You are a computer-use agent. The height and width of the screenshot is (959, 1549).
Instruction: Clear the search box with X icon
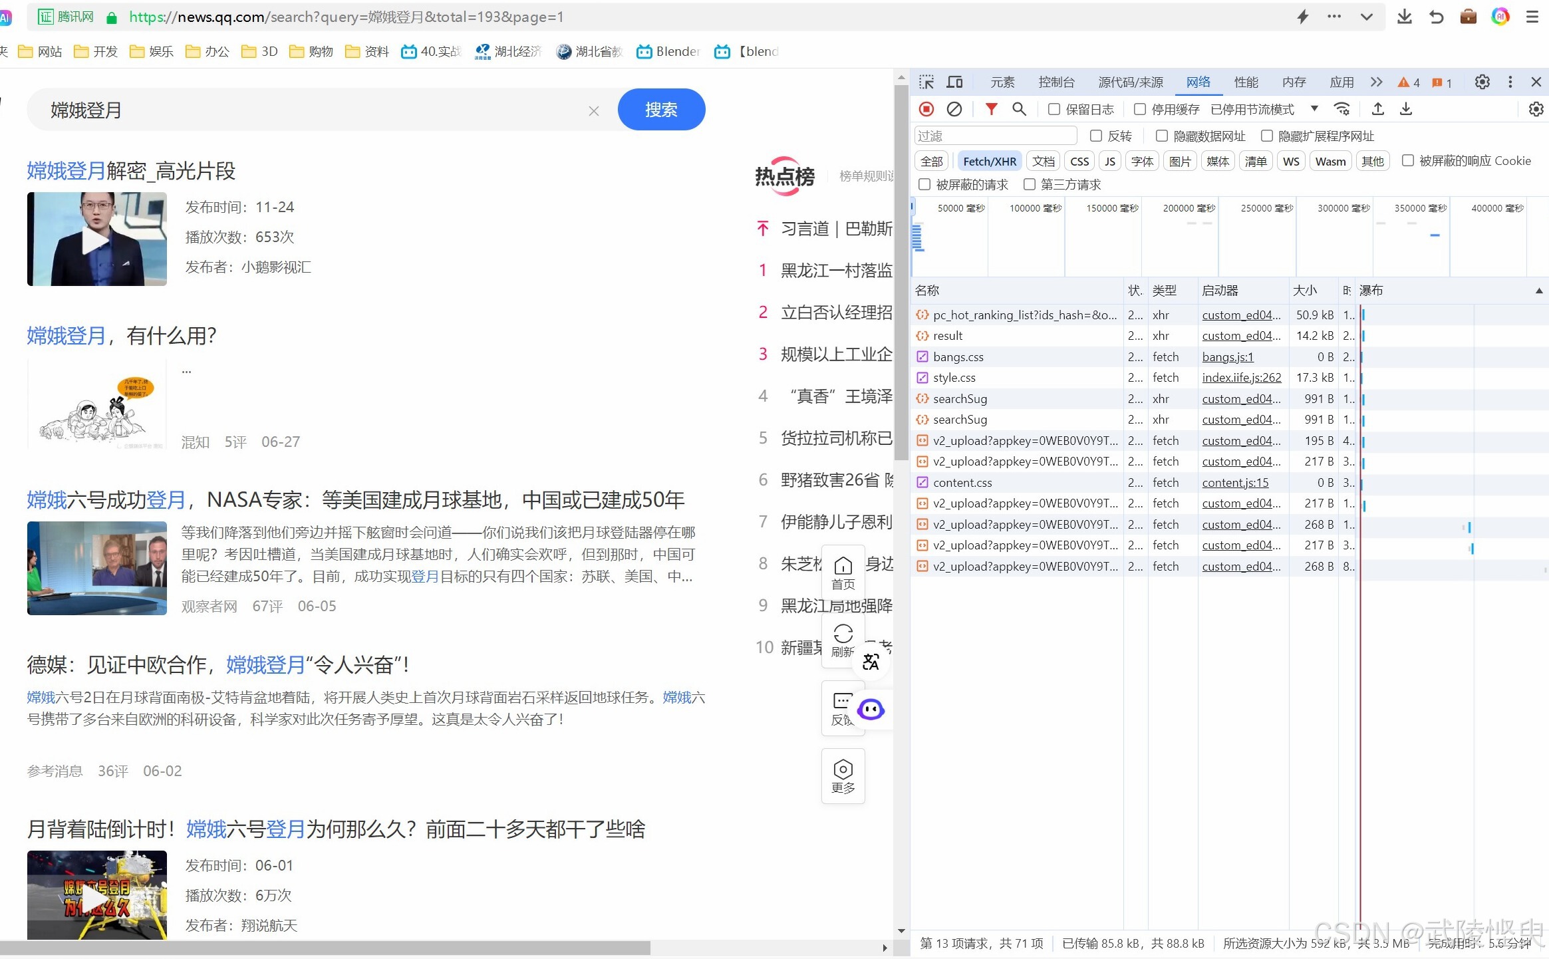click(594, 111)
